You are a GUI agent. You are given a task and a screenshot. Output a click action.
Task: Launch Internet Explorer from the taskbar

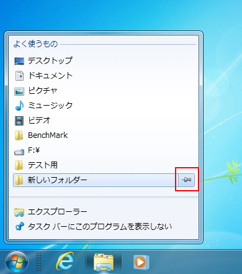click(x=65, y=262)
